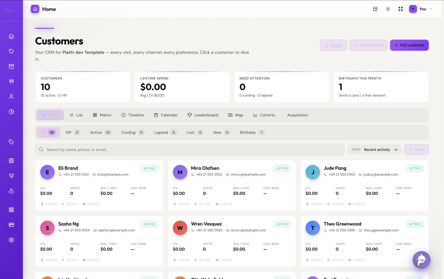Switch to the Leaderboard view tab

pyautogui.click(x=203, y=115)
